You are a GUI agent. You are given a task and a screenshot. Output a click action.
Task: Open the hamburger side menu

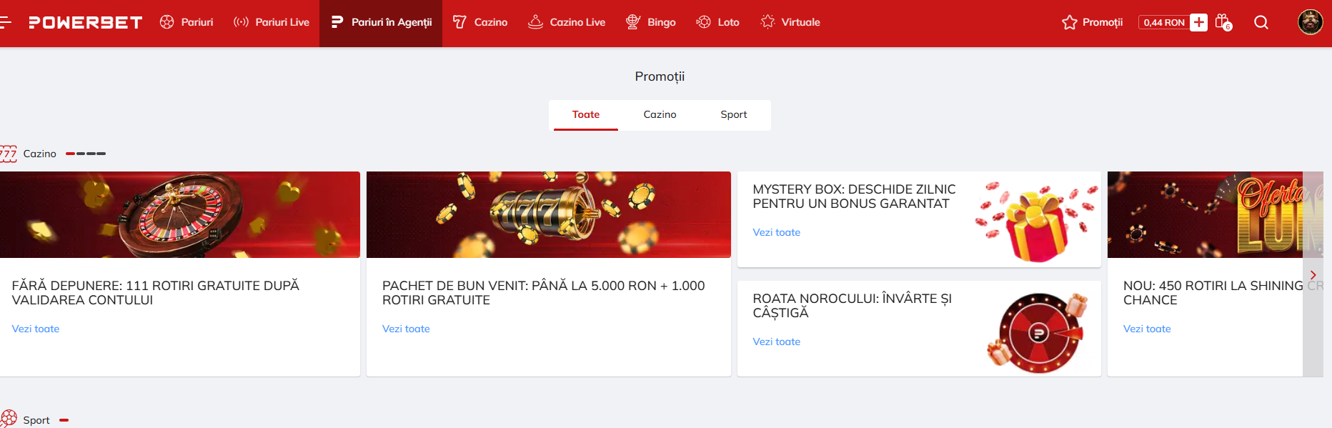click(x=5, y=22)
